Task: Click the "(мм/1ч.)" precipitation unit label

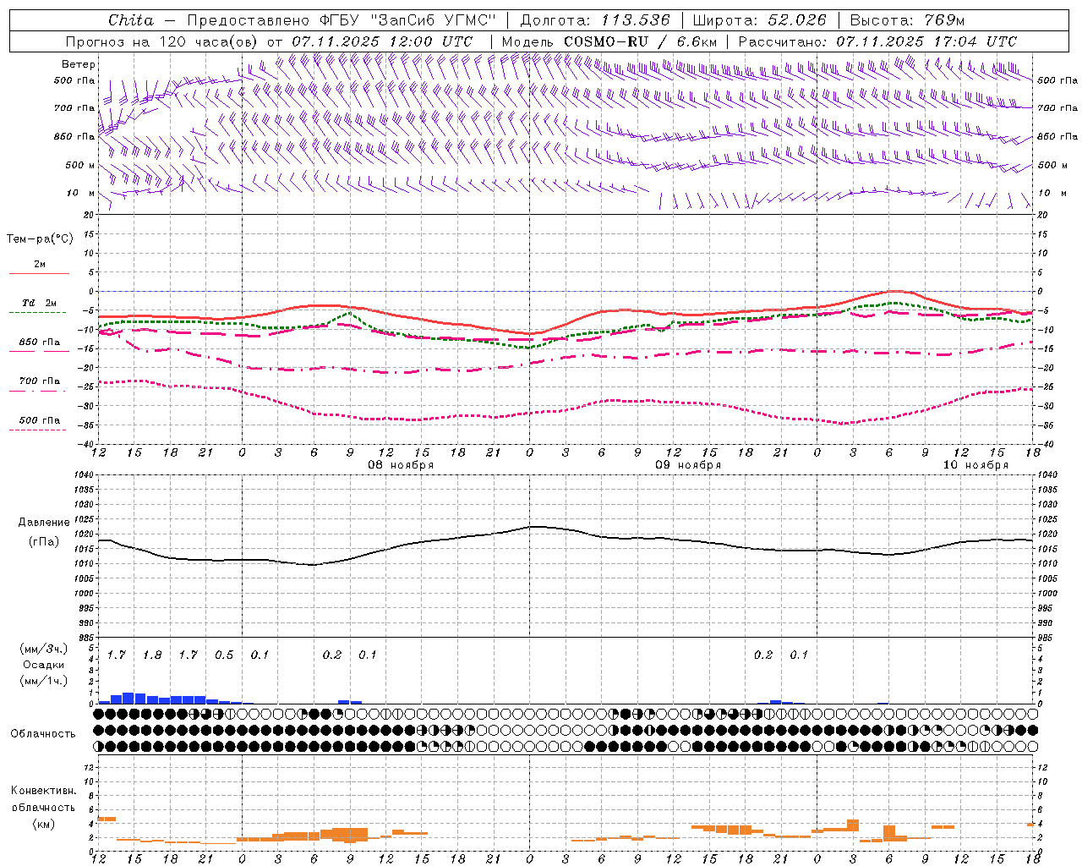Action: point(44,682)
